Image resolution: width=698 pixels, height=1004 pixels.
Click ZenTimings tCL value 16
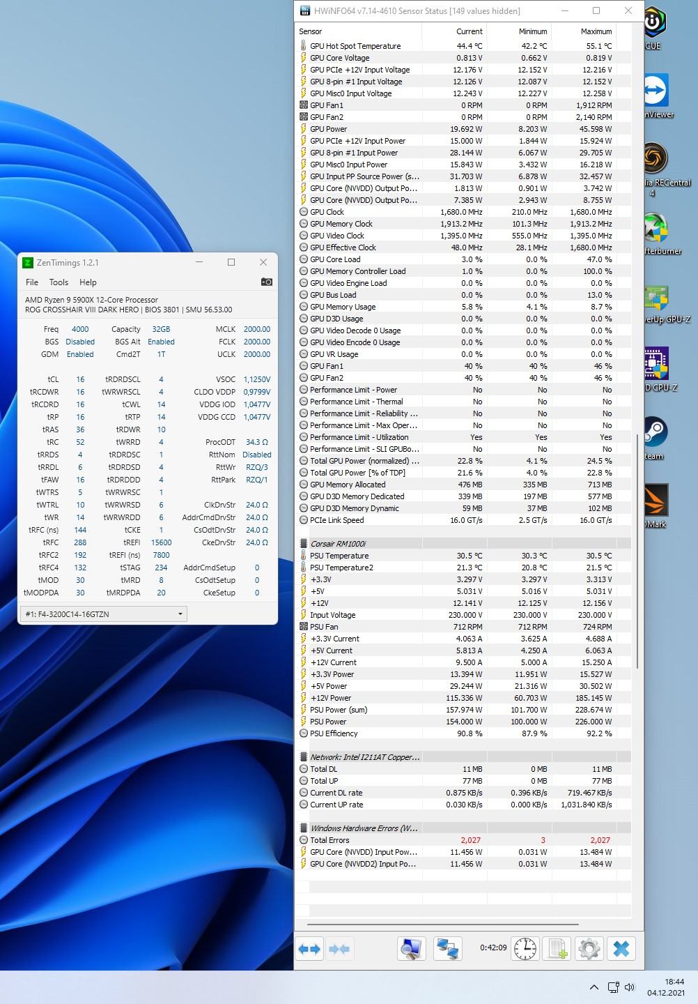tap(80, 380)
